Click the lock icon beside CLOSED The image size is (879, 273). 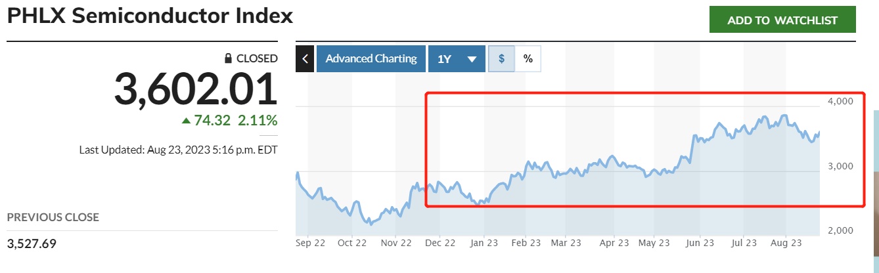[x=228, y=58]
